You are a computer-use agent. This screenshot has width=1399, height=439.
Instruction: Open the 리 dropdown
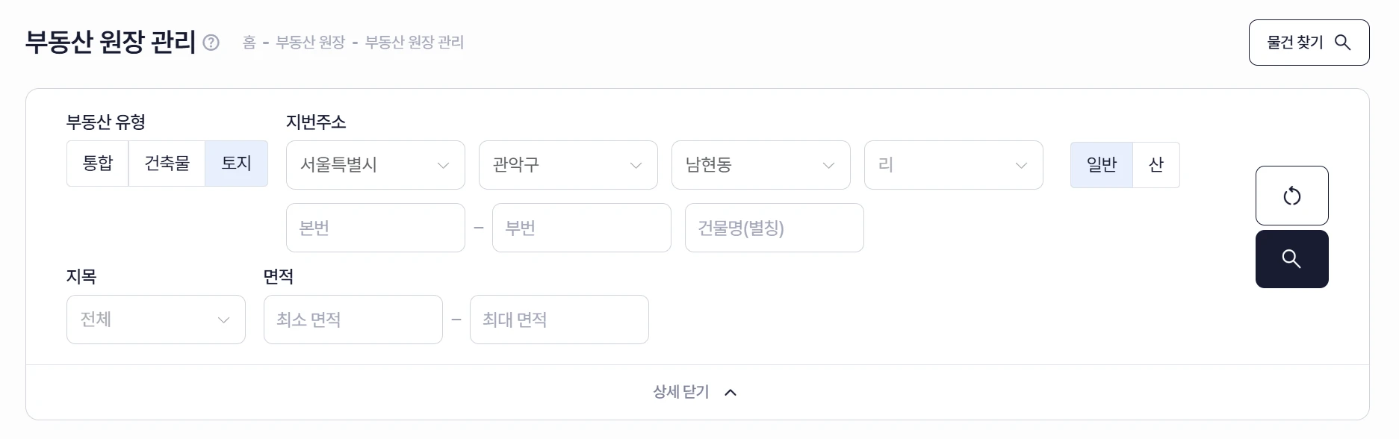click(954, 165)
